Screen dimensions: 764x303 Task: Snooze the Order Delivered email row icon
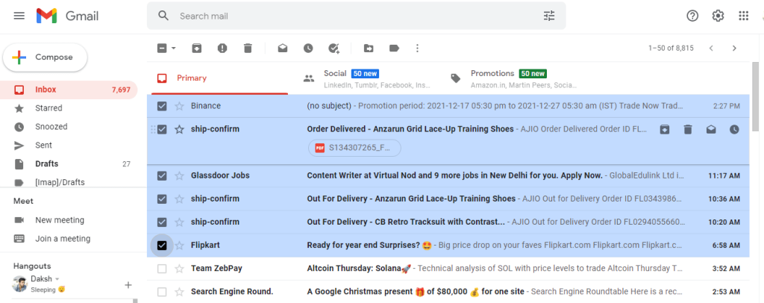coord(734,129)
